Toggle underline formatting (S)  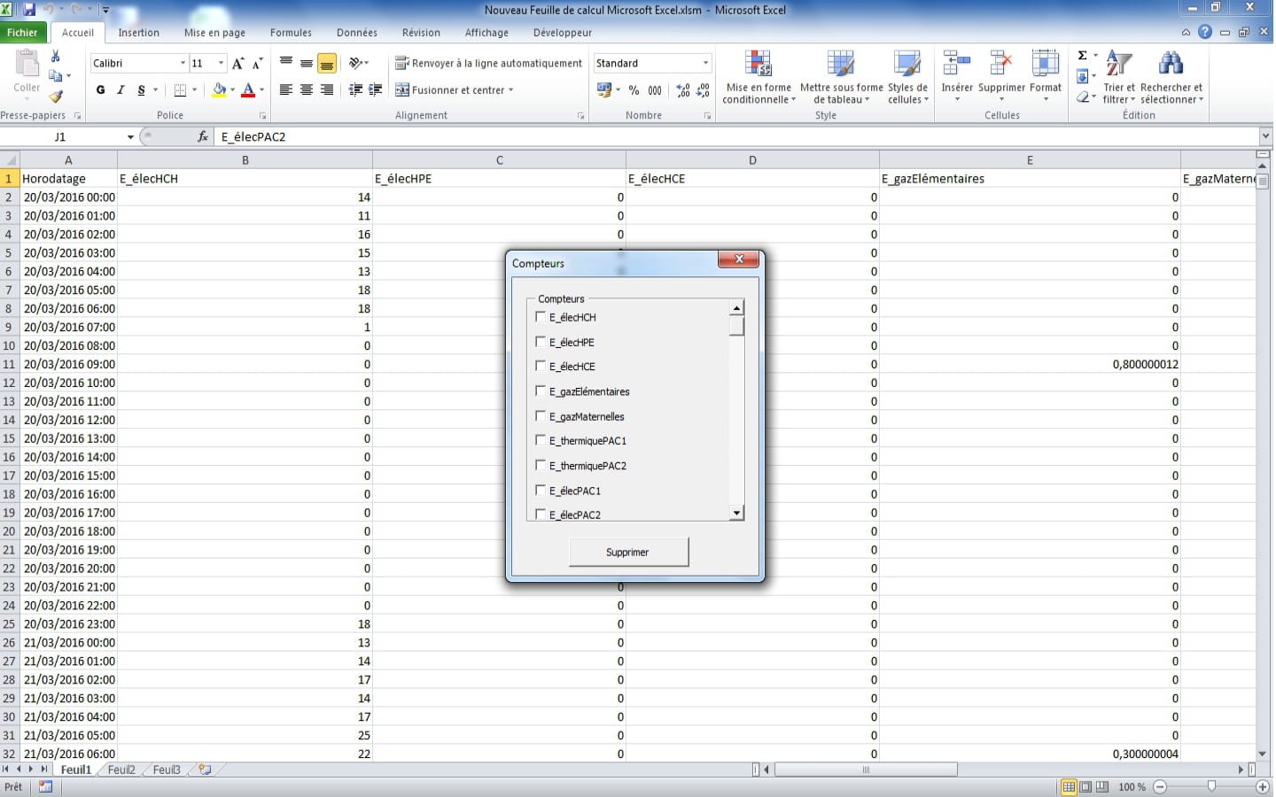(x=141, y=89)
